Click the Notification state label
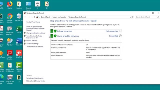The width and height of the screenshot is (160, 90). [57, 55]
